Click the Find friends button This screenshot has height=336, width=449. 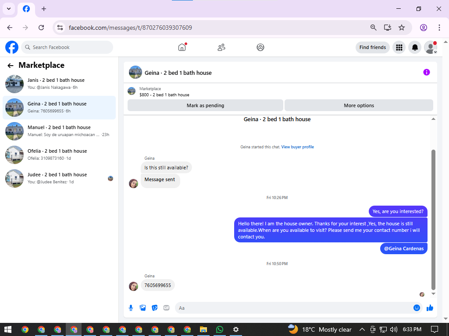coord(373,47)
